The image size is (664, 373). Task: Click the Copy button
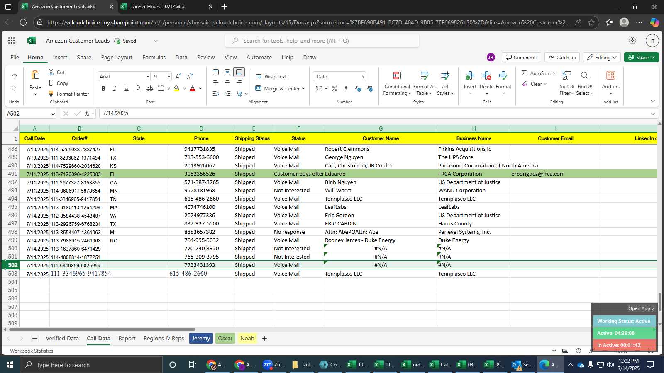pos(58,83)
